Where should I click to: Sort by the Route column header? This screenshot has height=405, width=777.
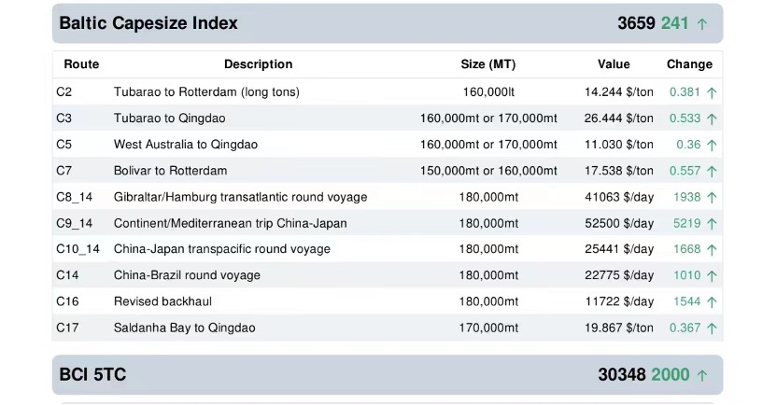coord(81,64)
